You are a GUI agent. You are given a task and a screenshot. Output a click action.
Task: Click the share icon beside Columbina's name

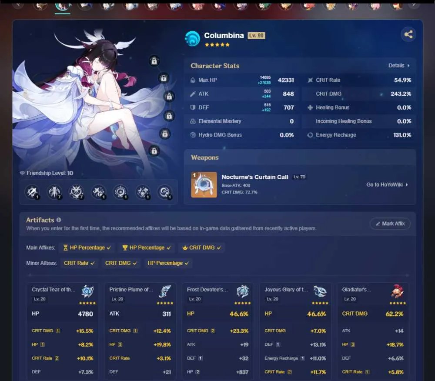408,34
